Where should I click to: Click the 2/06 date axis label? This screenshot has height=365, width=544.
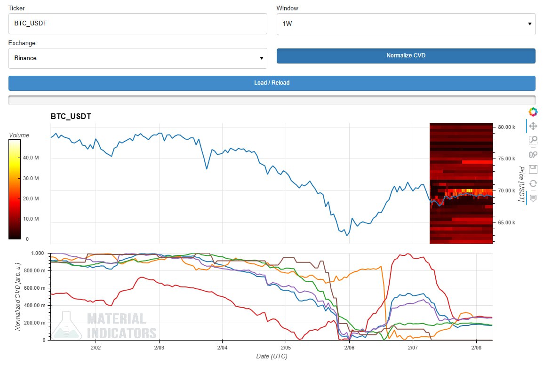coord(349,348)
